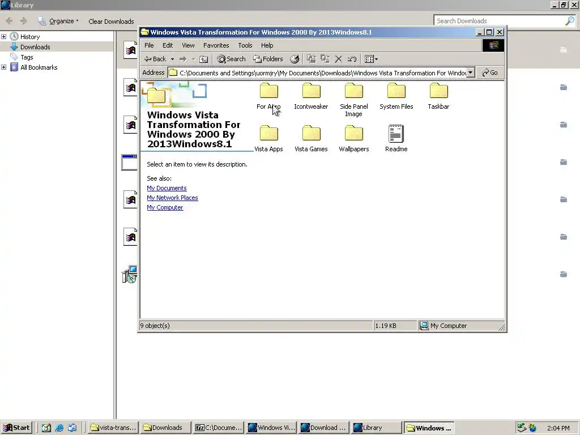Switch to the Library taskbar button
The width and height of the screenshot is (580, 435).
pyautogui.click(x=377, y=428)
